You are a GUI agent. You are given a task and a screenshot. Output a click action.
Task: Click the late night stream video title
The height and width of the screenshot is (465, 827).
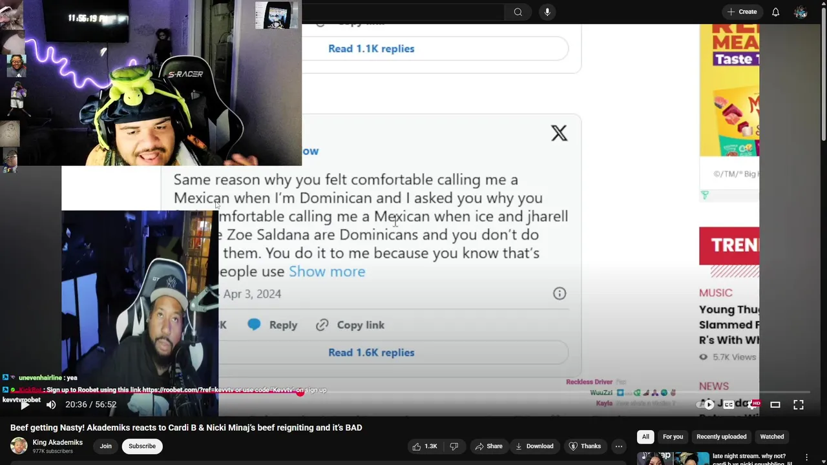(753, 459)
